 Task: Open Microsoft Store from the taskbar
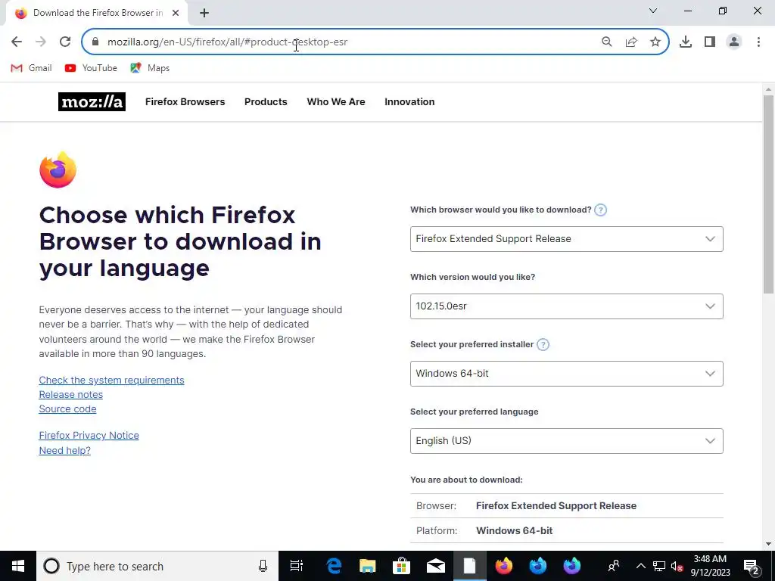(401, 566)
